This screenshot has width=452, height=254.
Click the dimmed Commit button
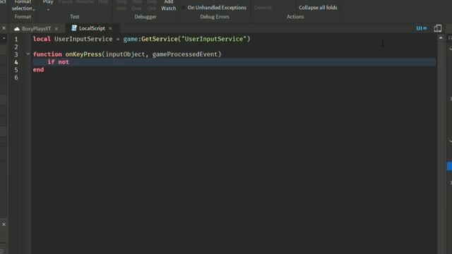[x=263, y=8]
